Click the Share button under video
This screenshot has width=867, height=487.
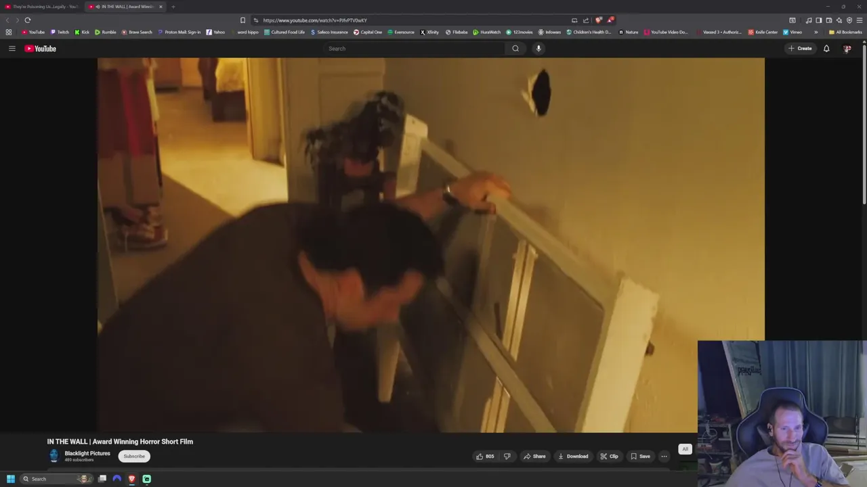[x=534, y=456]
